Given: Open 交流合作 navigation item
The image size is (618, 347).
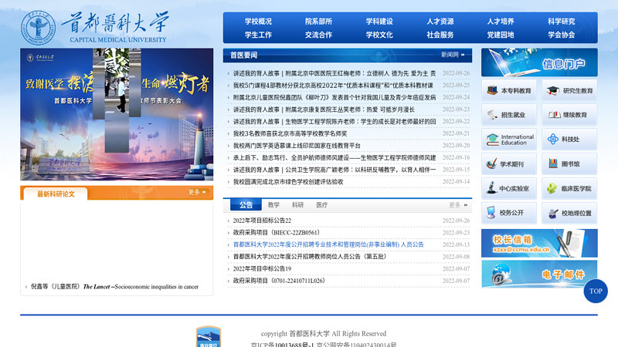Looking at the screenshot, I should tap(318, 35).
